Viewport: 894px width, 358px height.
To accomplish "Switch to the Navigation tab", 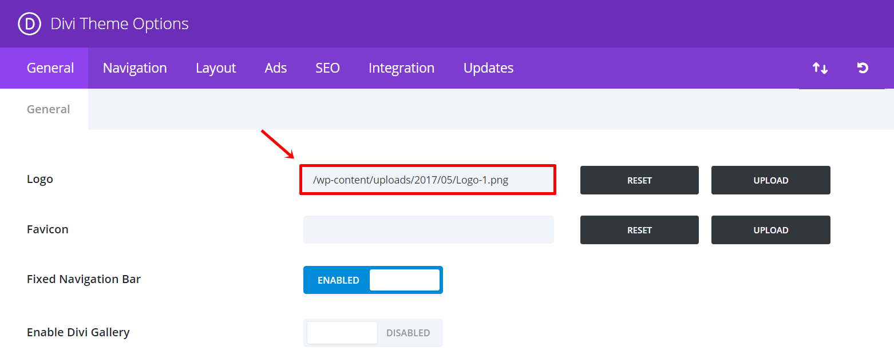I will coord(135,68).
